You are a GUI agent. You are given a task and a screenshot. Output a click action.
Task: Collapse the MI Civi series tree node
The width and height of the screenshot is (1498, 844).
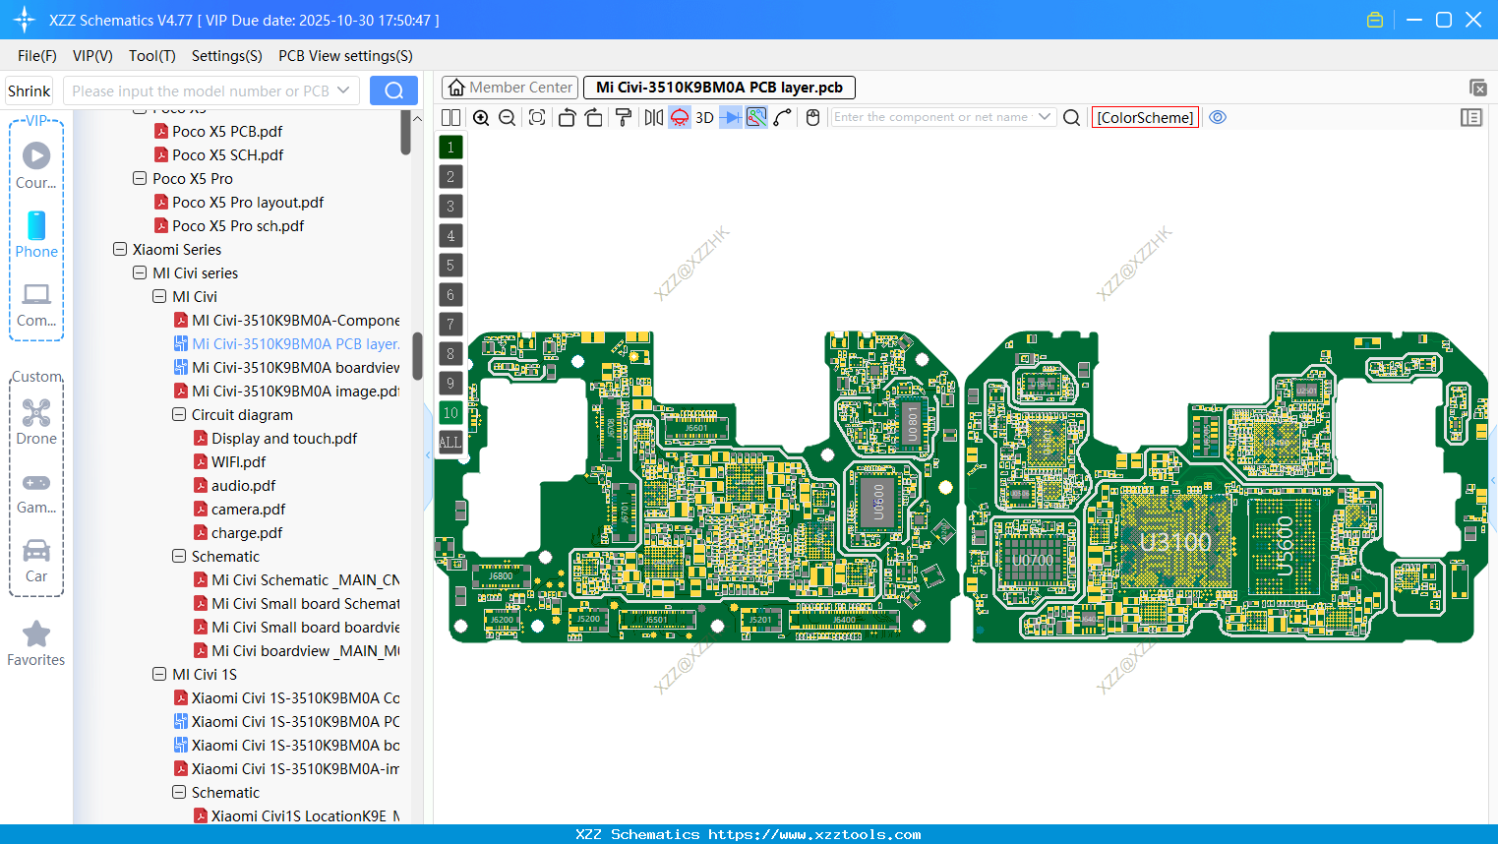(x=140, y=272)
